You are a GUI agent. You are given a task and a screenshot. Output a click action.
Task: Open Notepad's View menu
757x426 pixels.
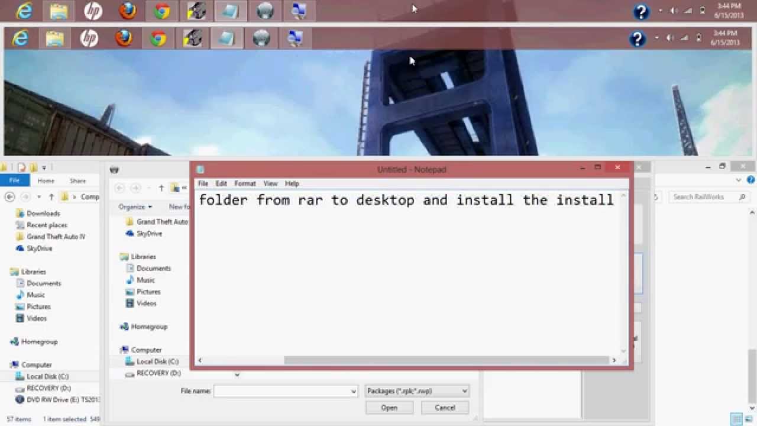tap(270, 183)
